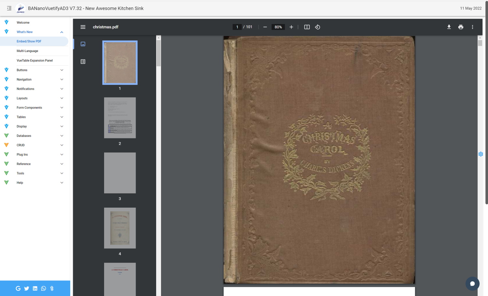Select page 4 thumbnail
Screen dimensions: 488x296
click(120, 228)
